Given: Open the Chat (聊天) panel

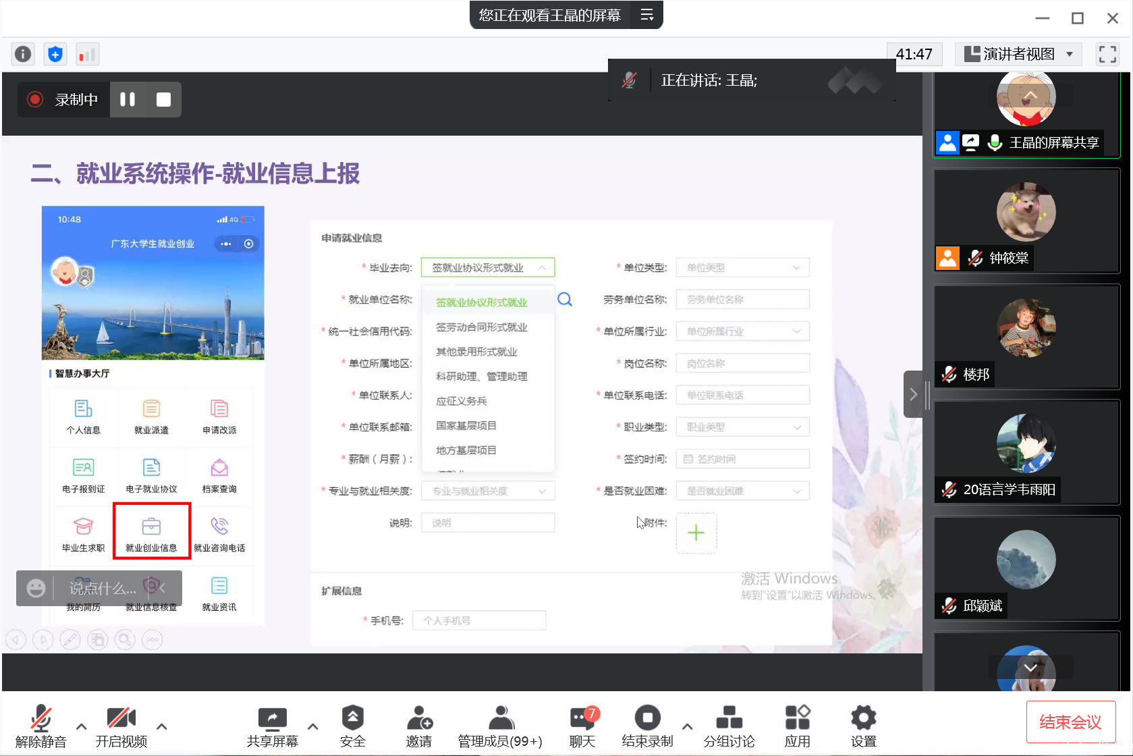Looking at the screenshot, I should (582, 726).
